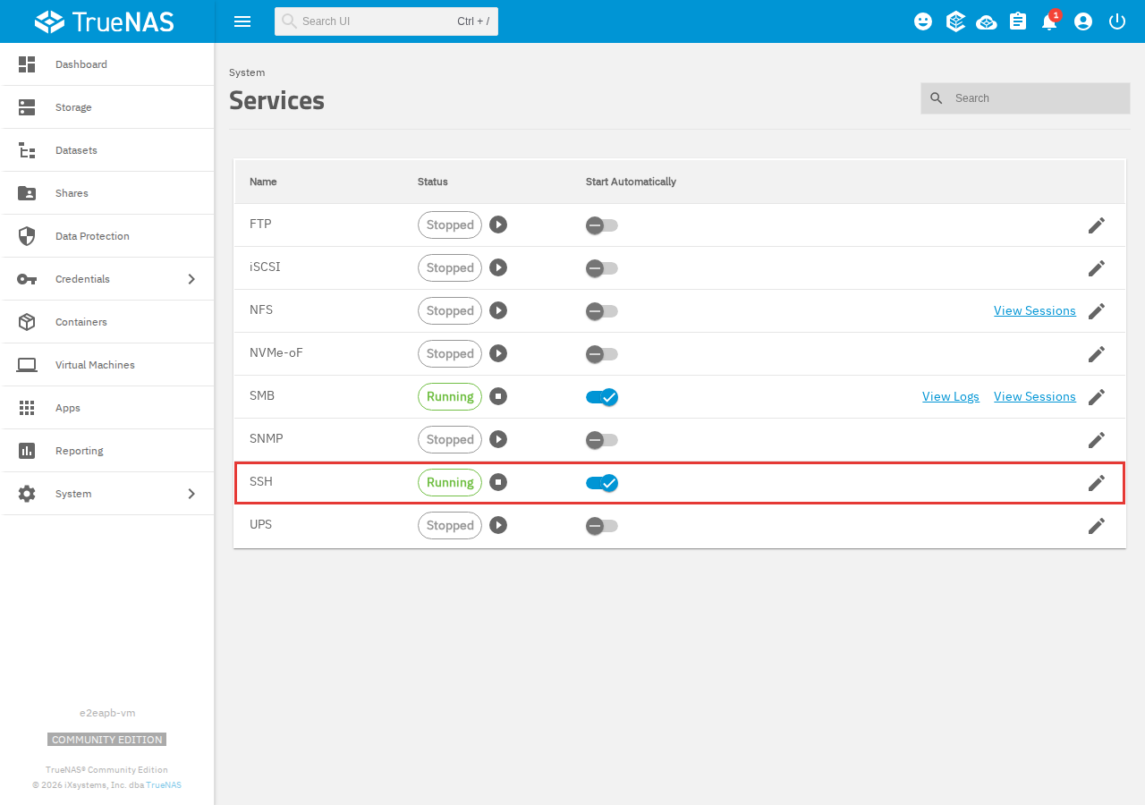Start the iSCSI service play button

pyautogui.click(x=498, y=267)
